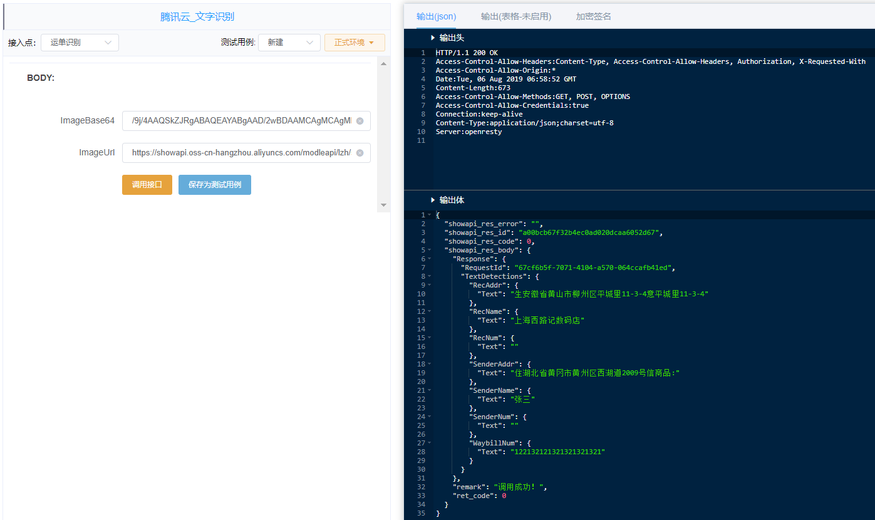Click the 调用接口 button
The height and width of the screenshot is (520, 875).
click(x=147, y=185)
